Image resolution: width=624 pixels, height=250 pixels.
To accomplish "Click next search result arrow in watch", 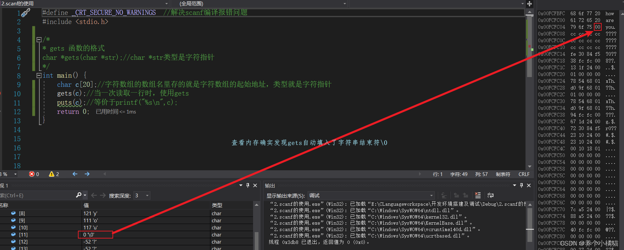I will point(102,195).
